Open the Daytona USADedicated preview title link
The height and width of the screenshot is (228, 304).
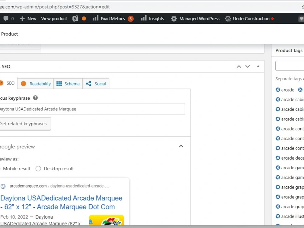click(61, 202)
